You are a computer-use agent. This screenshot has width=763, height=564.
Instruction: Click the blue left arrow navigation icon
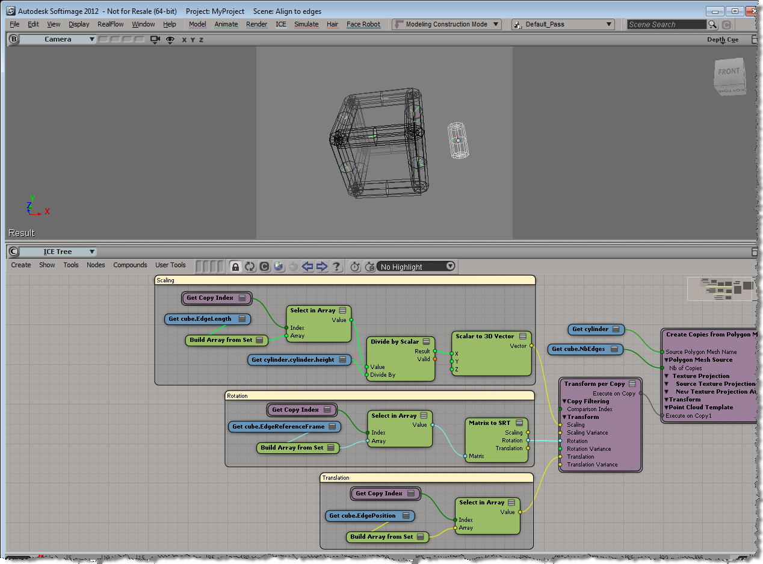pyautogui.click(x=307, y=266)
